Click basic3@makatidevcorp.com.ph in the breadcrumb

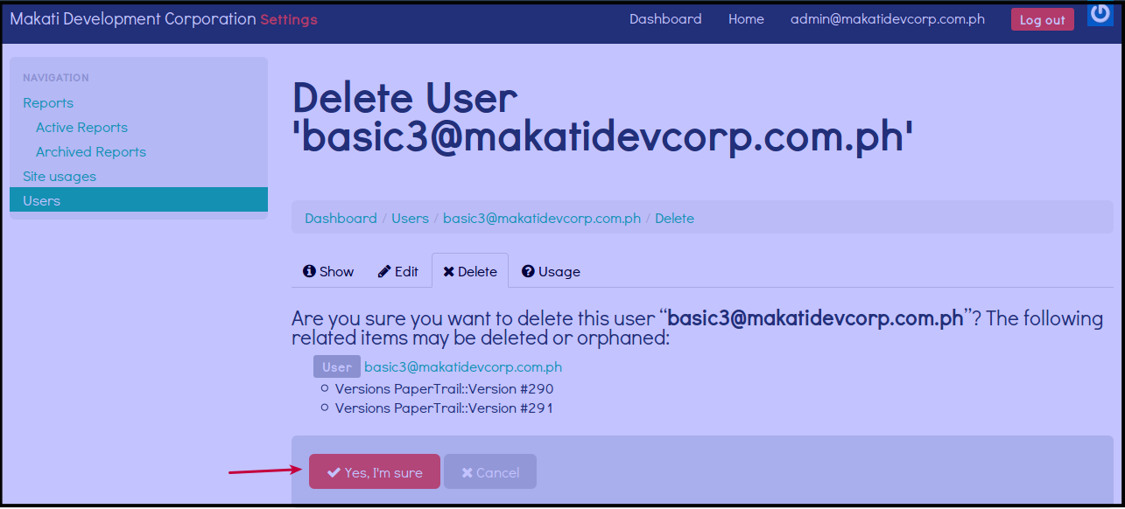(542, 219)
